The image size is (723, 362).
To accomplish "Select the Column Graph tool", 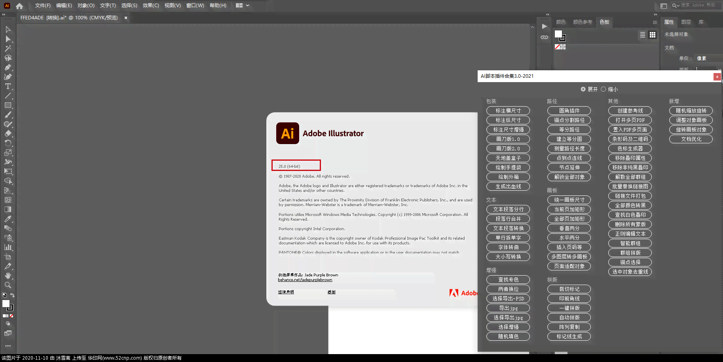I will 8,248.
